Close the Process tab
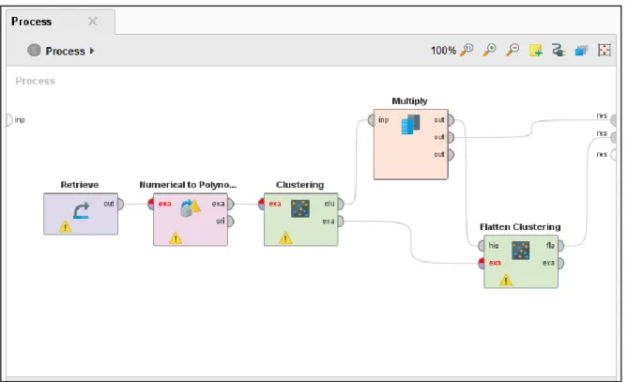628x382 pixels. (x=93, y=21)
